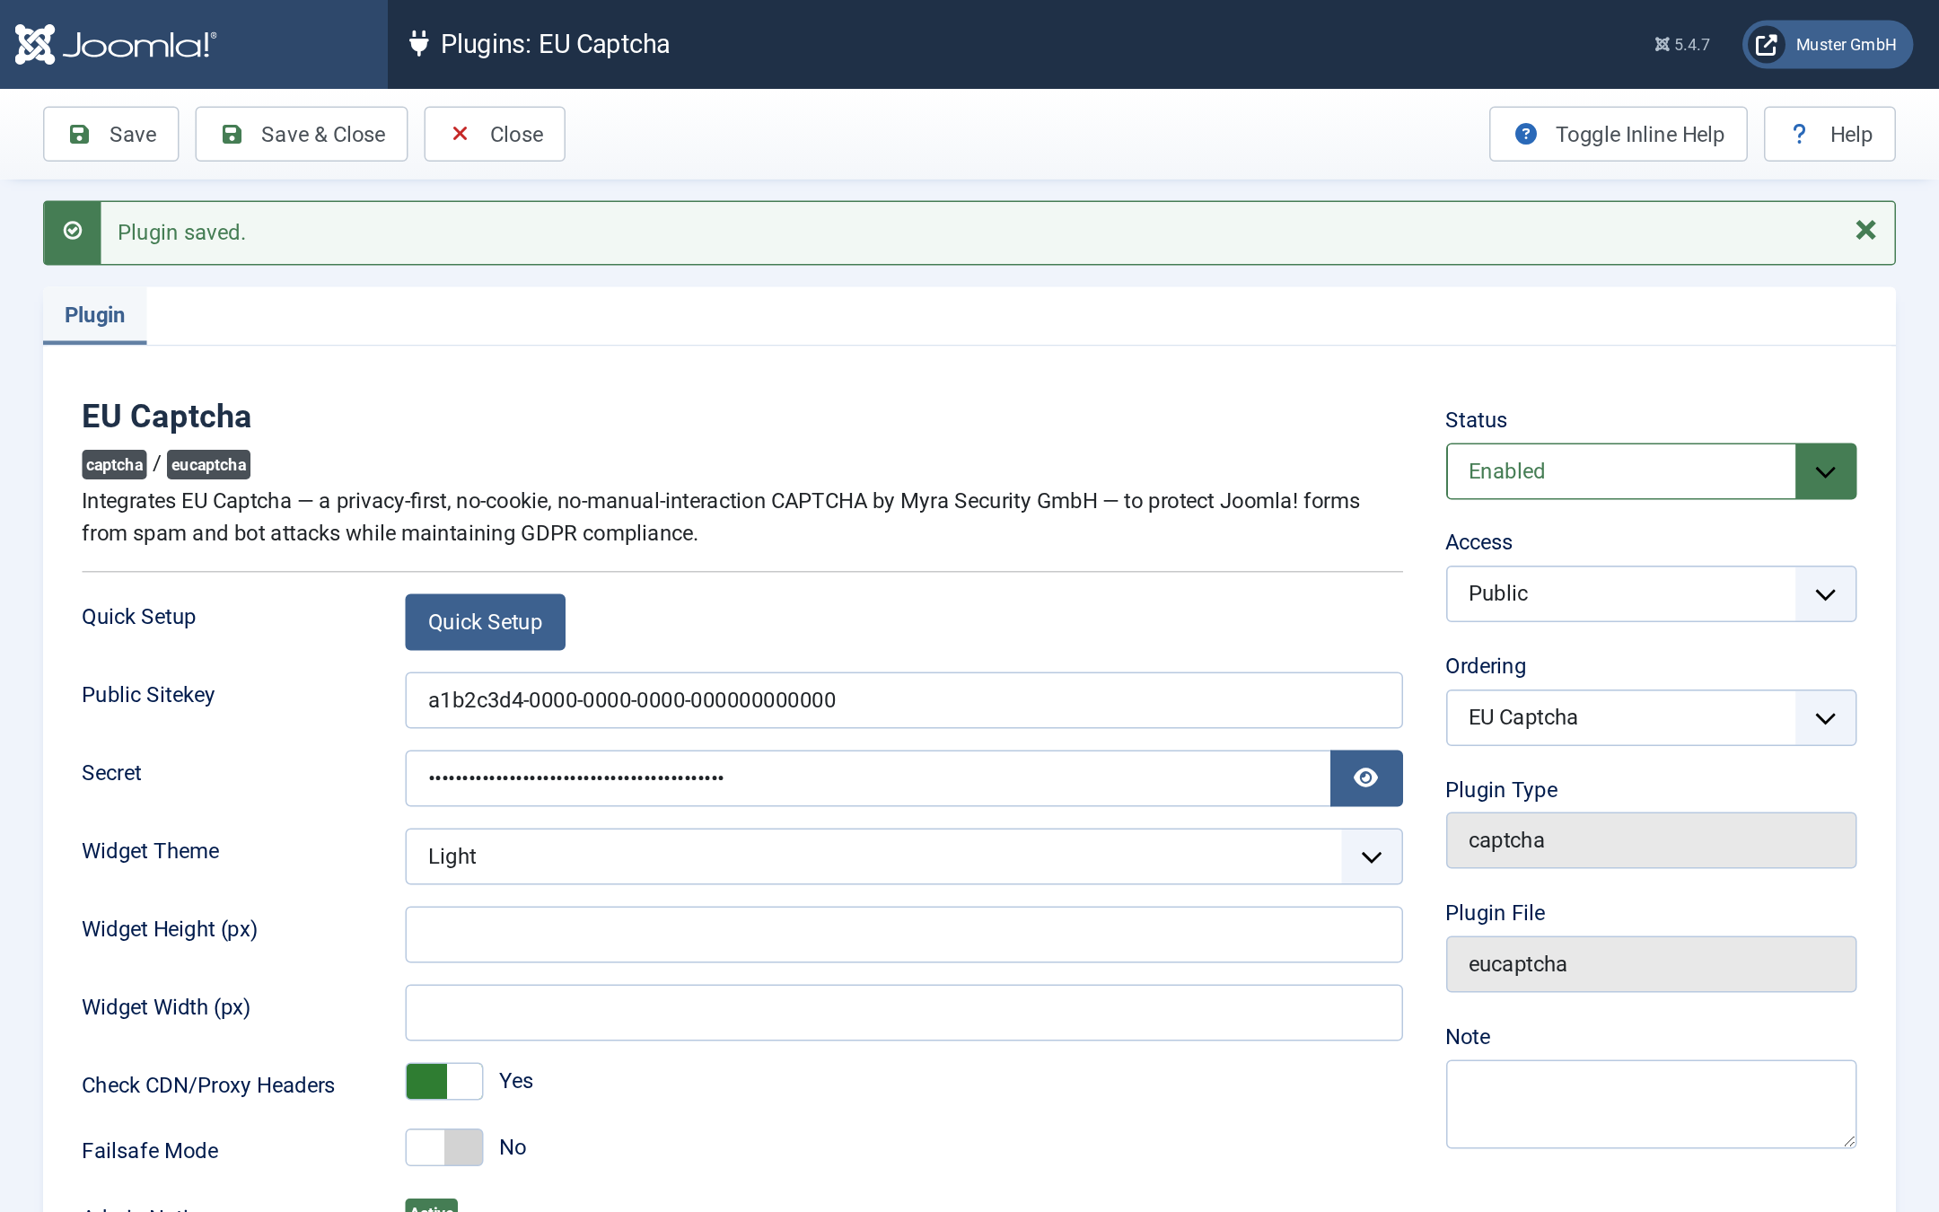Open the Access dropdown

click(x=1651, y=593)
